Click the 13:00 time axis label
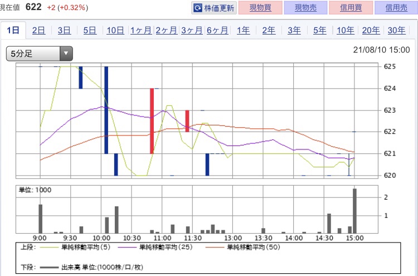Image resolution: width=418 pixels, height=276 pixels. (x=233, y=238)
